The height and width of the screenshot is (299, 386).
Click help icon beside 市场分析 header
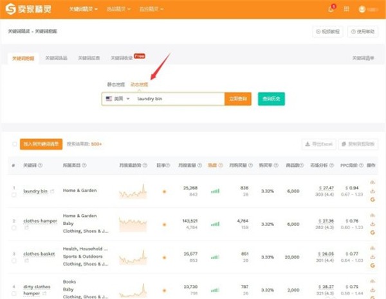pos(331,165)
